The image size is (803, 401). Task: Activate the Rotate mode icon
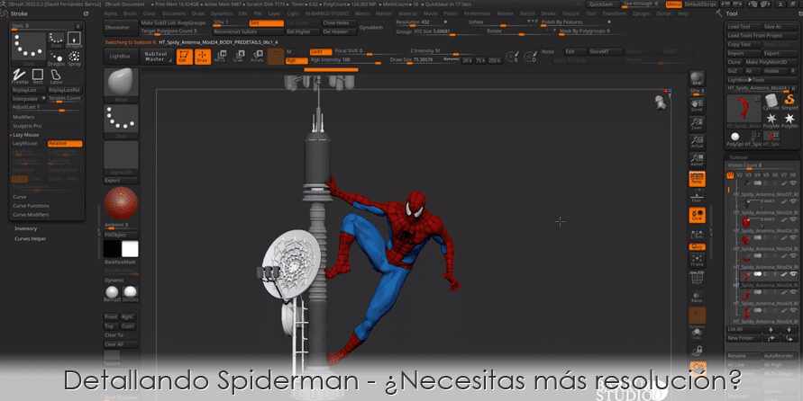[257, 56]
